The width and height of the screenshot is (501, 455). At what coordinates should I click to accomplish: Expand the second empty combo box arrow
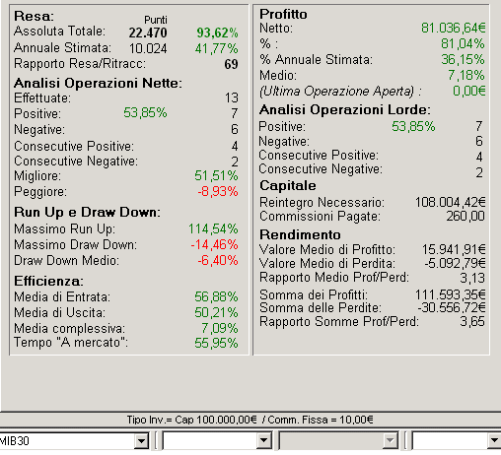click(264, 441)
